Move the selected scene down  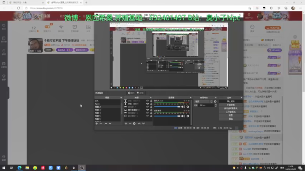tap(110, 123)
